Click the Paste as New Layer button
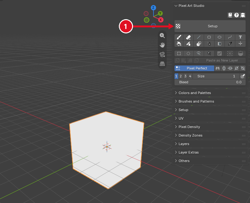 pyautogui.click(x=222, y=60)
